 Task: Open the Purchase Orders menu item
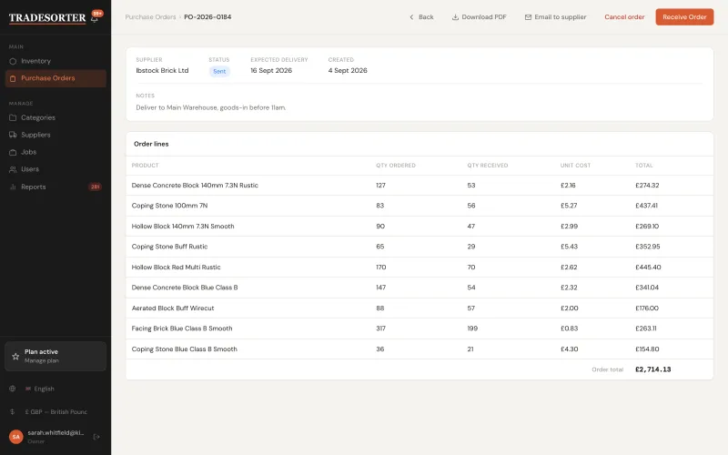pos(56,78)
